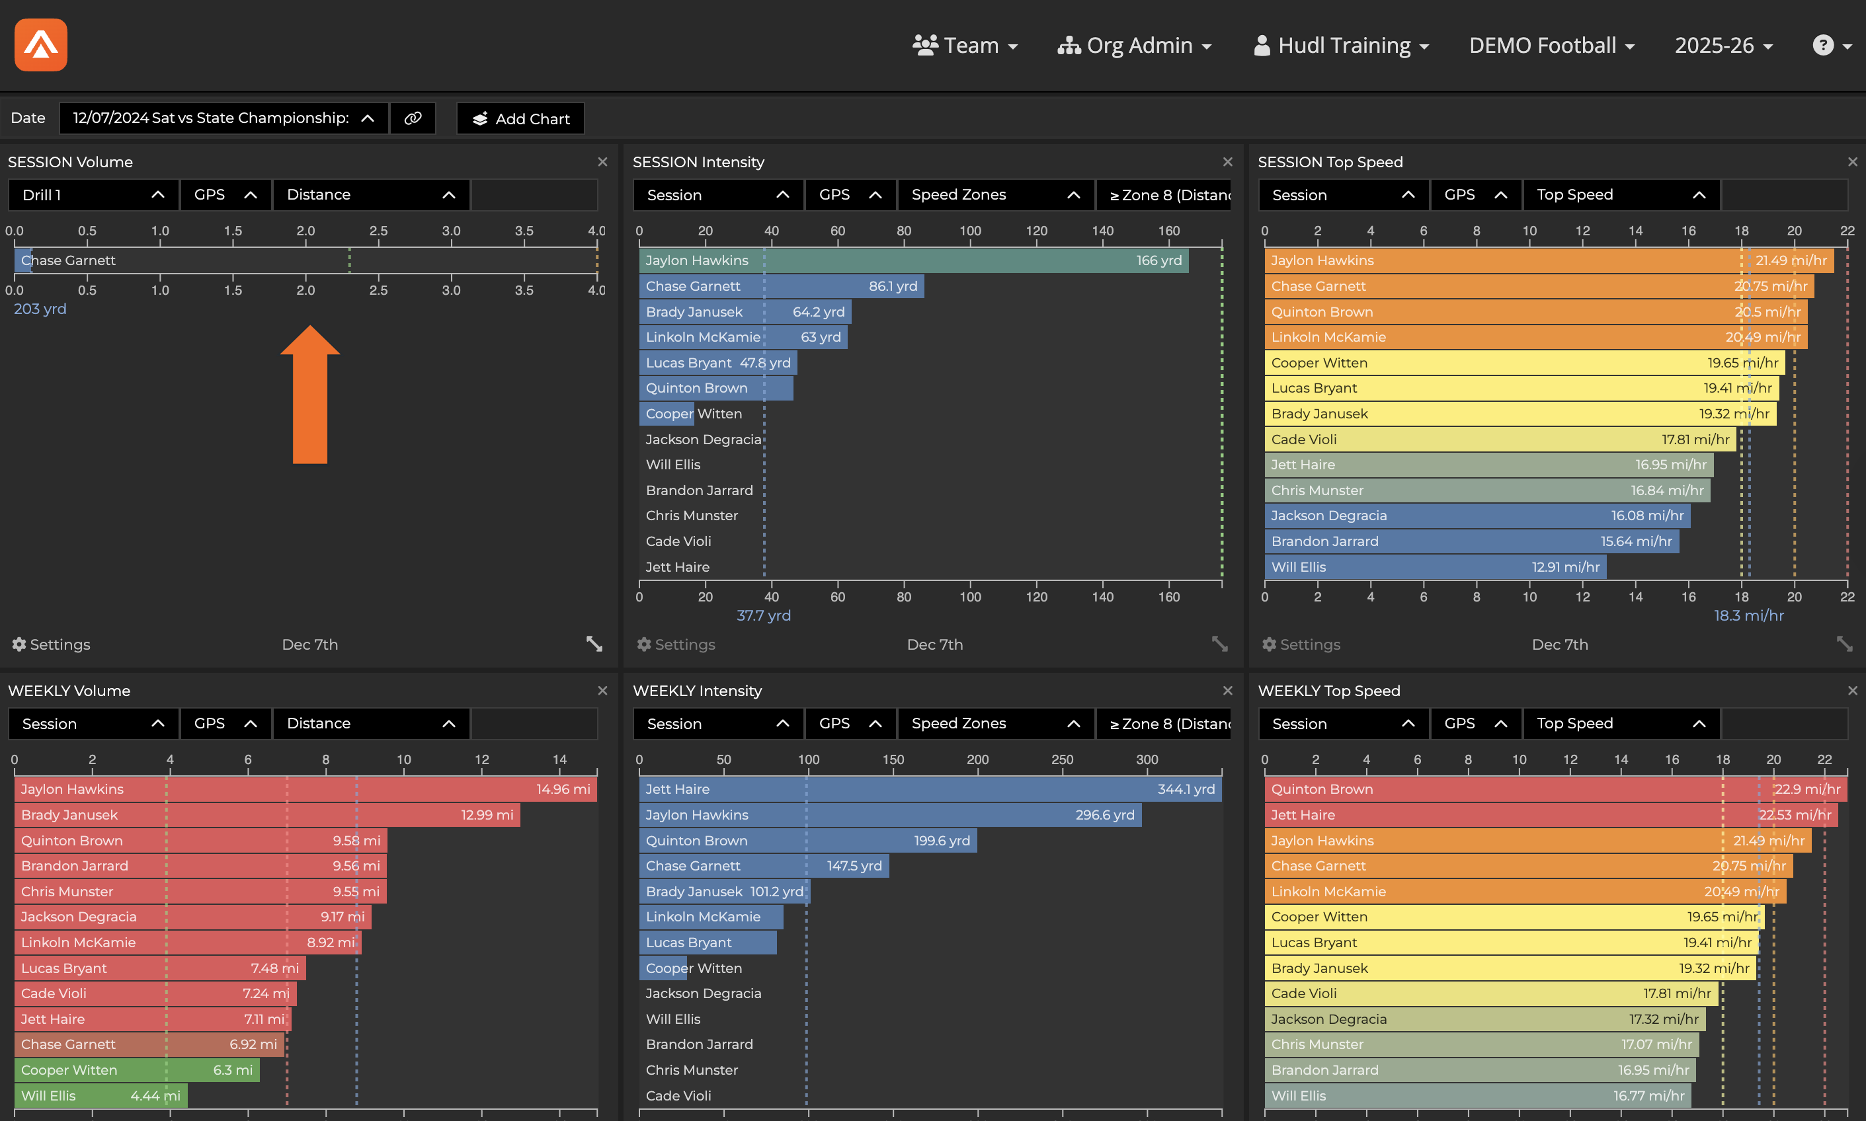
Task: Click the 203 yrd average label
Action: (x=40, y=309)
